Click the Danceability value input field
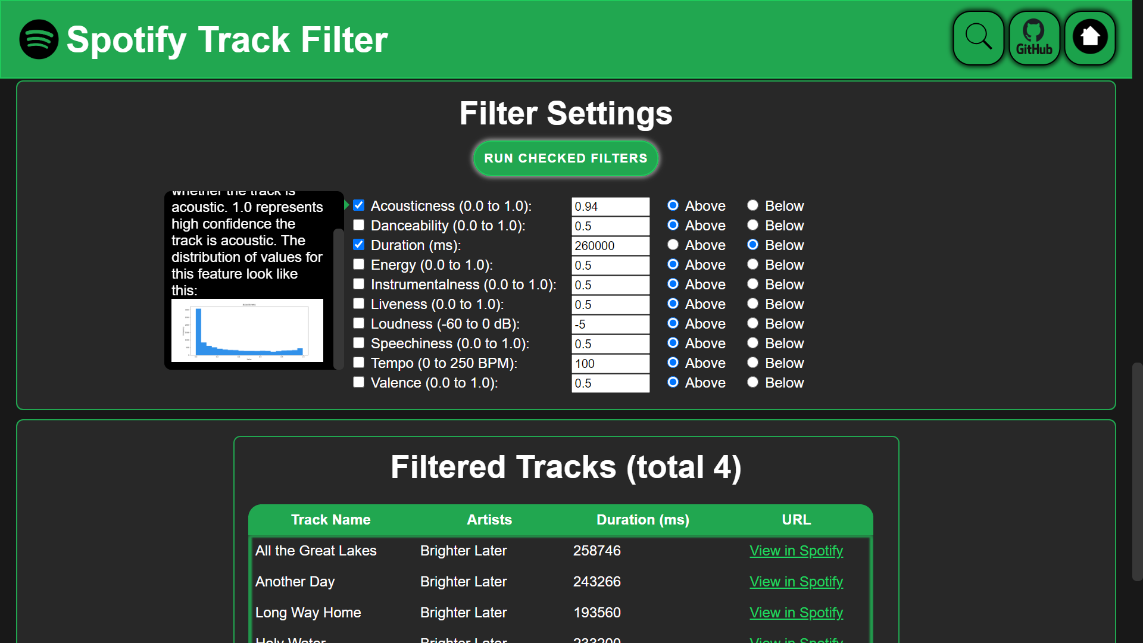This screenshot has width=1143, height=643. [610, 226]
